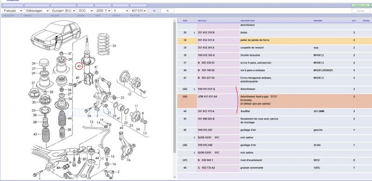Click the diagram panel scrollbar down arrow
This screenshot has height=181, width=372.
(175, 177)
